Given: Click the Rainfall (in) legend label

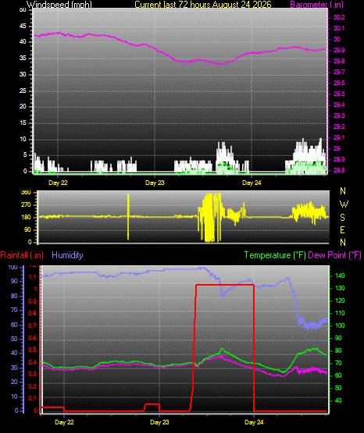Looking at the screenshot, I should click(x=22, y=255).
